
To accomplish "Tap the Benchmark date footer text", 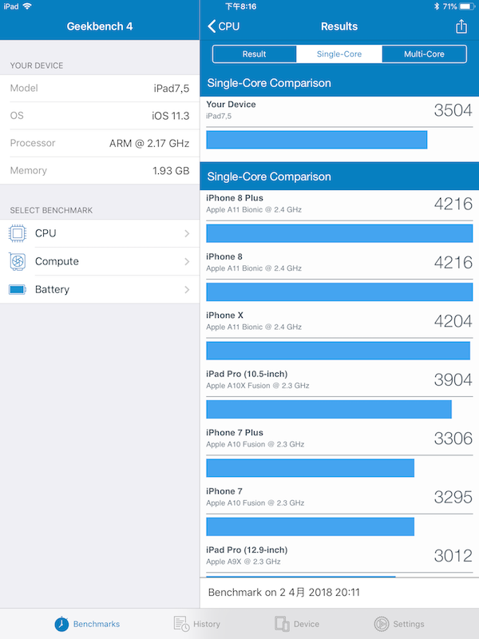I will coord(283,593).
